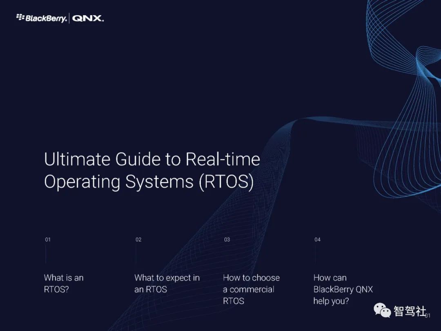This screenshot has height=331, width=441.
Task: Click section number 01
Action: point(48,239)
